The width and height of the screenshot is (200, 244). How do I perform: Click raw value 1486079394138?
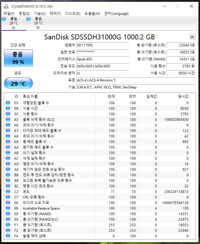175,203
